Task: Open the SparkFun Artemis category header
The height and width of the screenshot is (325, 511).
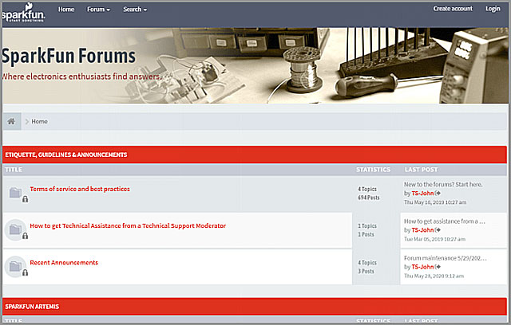Action: pyautogui.click(x=32, y=307)
